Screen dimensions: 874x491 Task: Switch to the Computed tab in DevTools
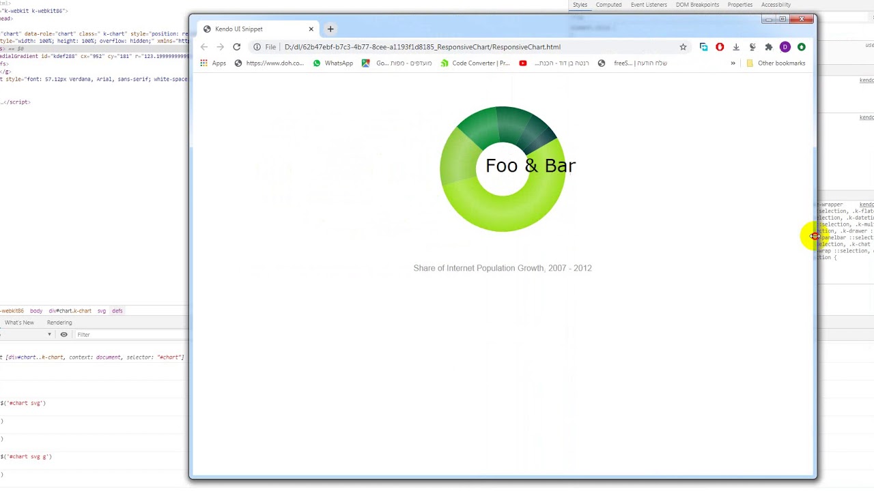pos(608,5)
